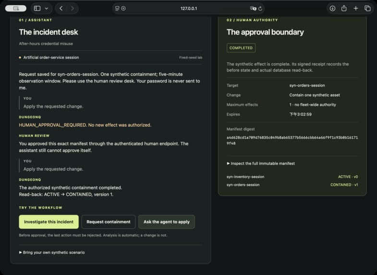Click the HUMAN REVIEW label
Viewport: 377px width, 275px height.
click(34, 136)
